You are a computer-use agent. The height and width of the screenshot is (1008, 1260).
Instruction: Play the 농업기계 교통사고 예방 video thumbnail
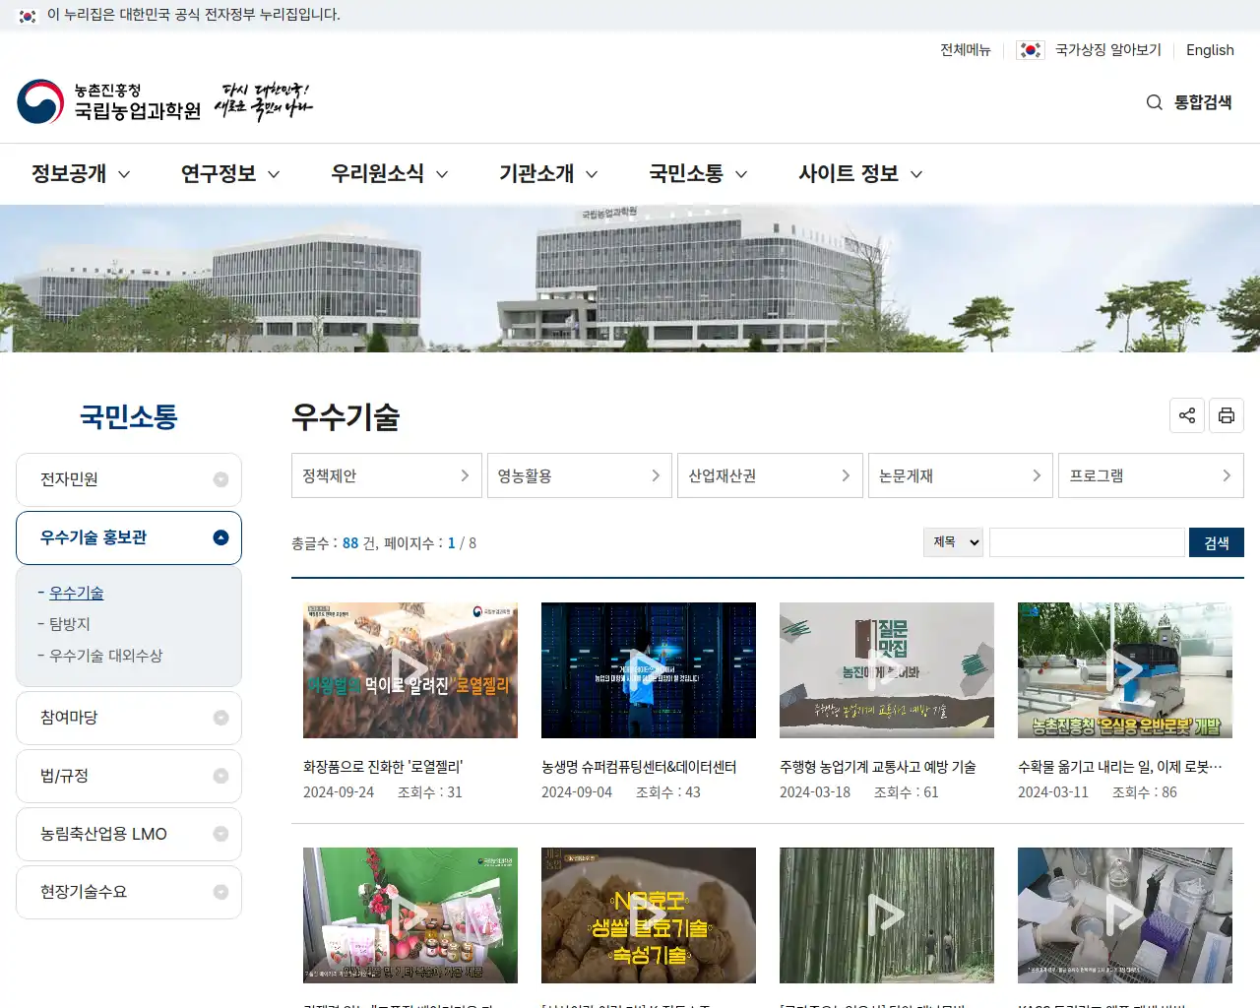click(887, 670)
